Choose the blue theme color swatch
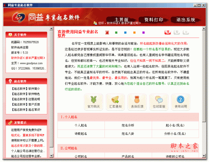The image size is (209, 162). coord(125,33)
